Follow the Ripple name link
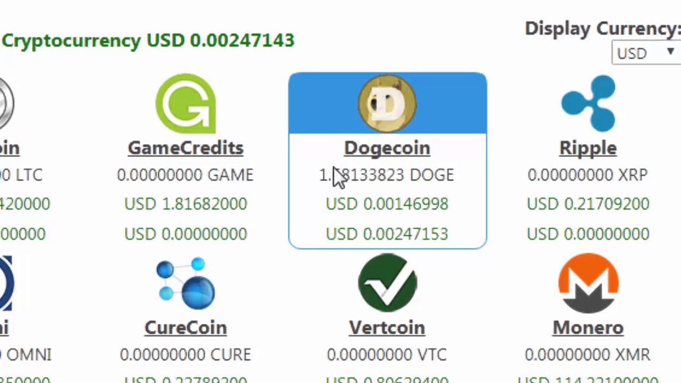The height and width of the screenshot is (383, 681). click(x=588, y=148)
